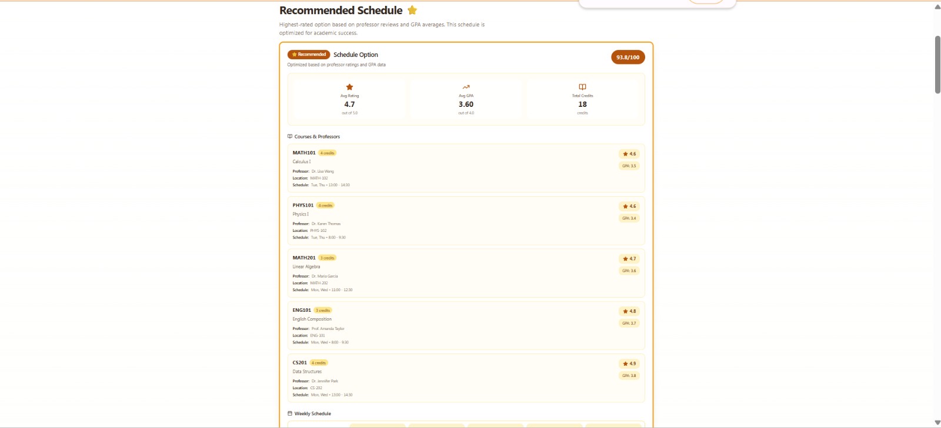Click the Total Credits book icon
This screenshot has width=941, height=428.
(x=582, y=87)
